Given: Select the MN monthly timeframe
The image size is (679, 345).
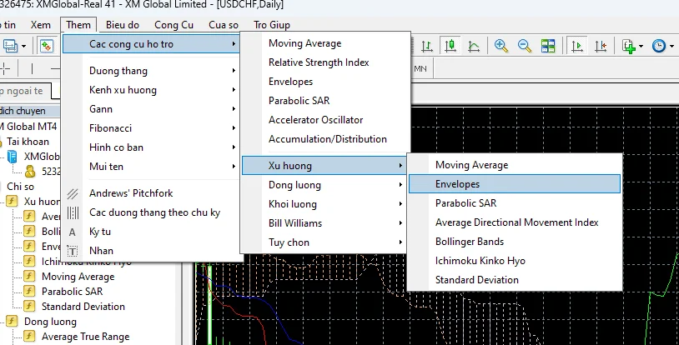Looking at the screenshot, I should (x=420, y=69).
